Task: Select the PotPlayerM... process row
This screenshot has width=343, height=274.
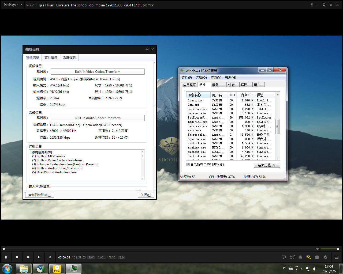Action: [x=230, y=117]
